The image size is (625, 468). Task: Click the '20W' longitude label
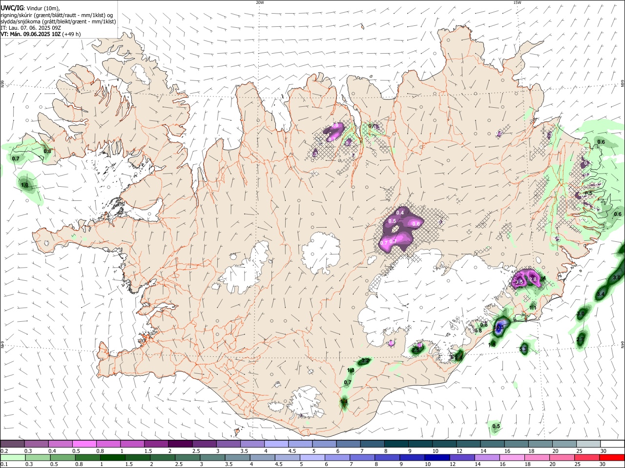pyautogui.click(x=260, y=2)
